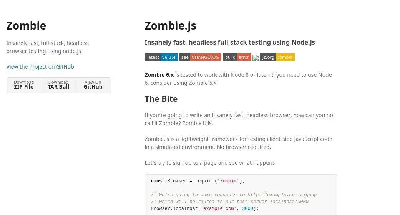
Task: Click the comment mentioning localhost:3000
Action: [x=230, y=202]
